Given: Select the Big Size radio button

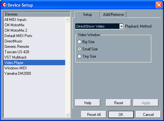Looking at the screenshot, I should [x=79, y=42].
